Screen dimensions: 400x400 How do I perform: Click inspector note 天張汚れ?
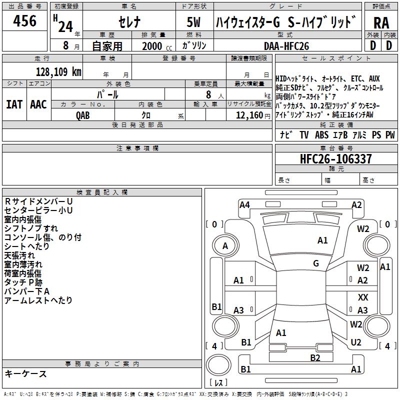point(19,255)
